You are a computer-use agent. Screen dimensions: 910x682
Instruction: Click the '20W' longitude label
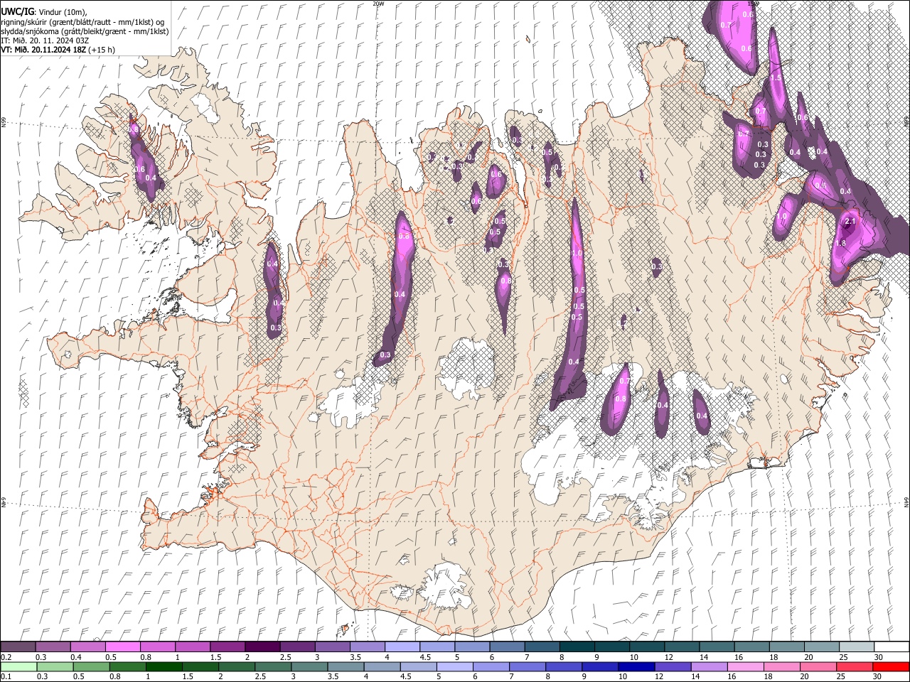point(378,4)
